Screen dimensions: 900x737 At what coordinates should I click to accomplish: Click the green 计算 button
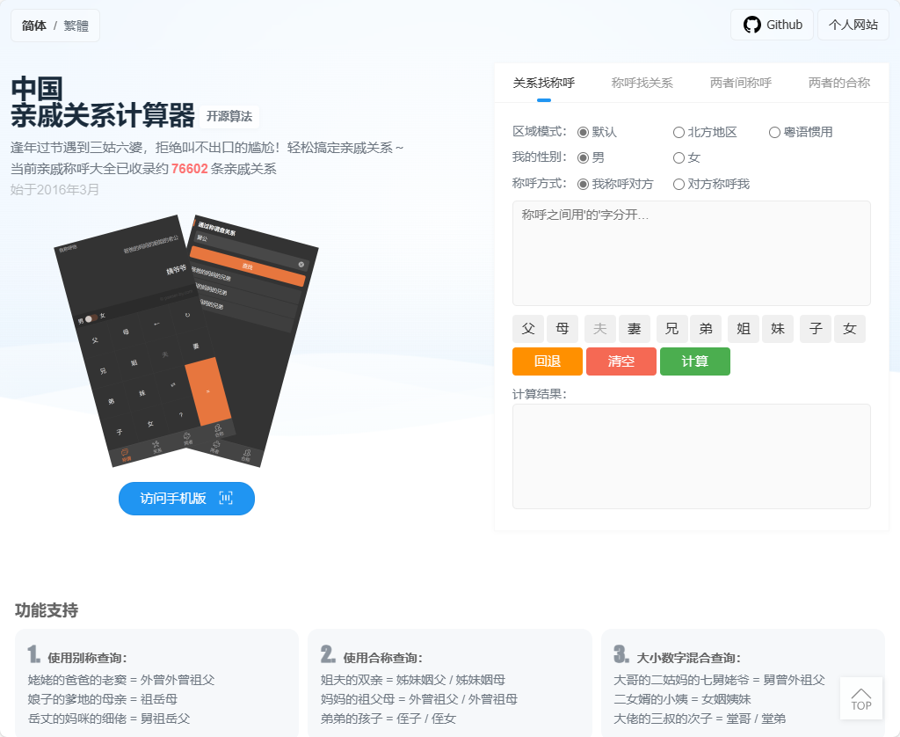pos(695,361)
